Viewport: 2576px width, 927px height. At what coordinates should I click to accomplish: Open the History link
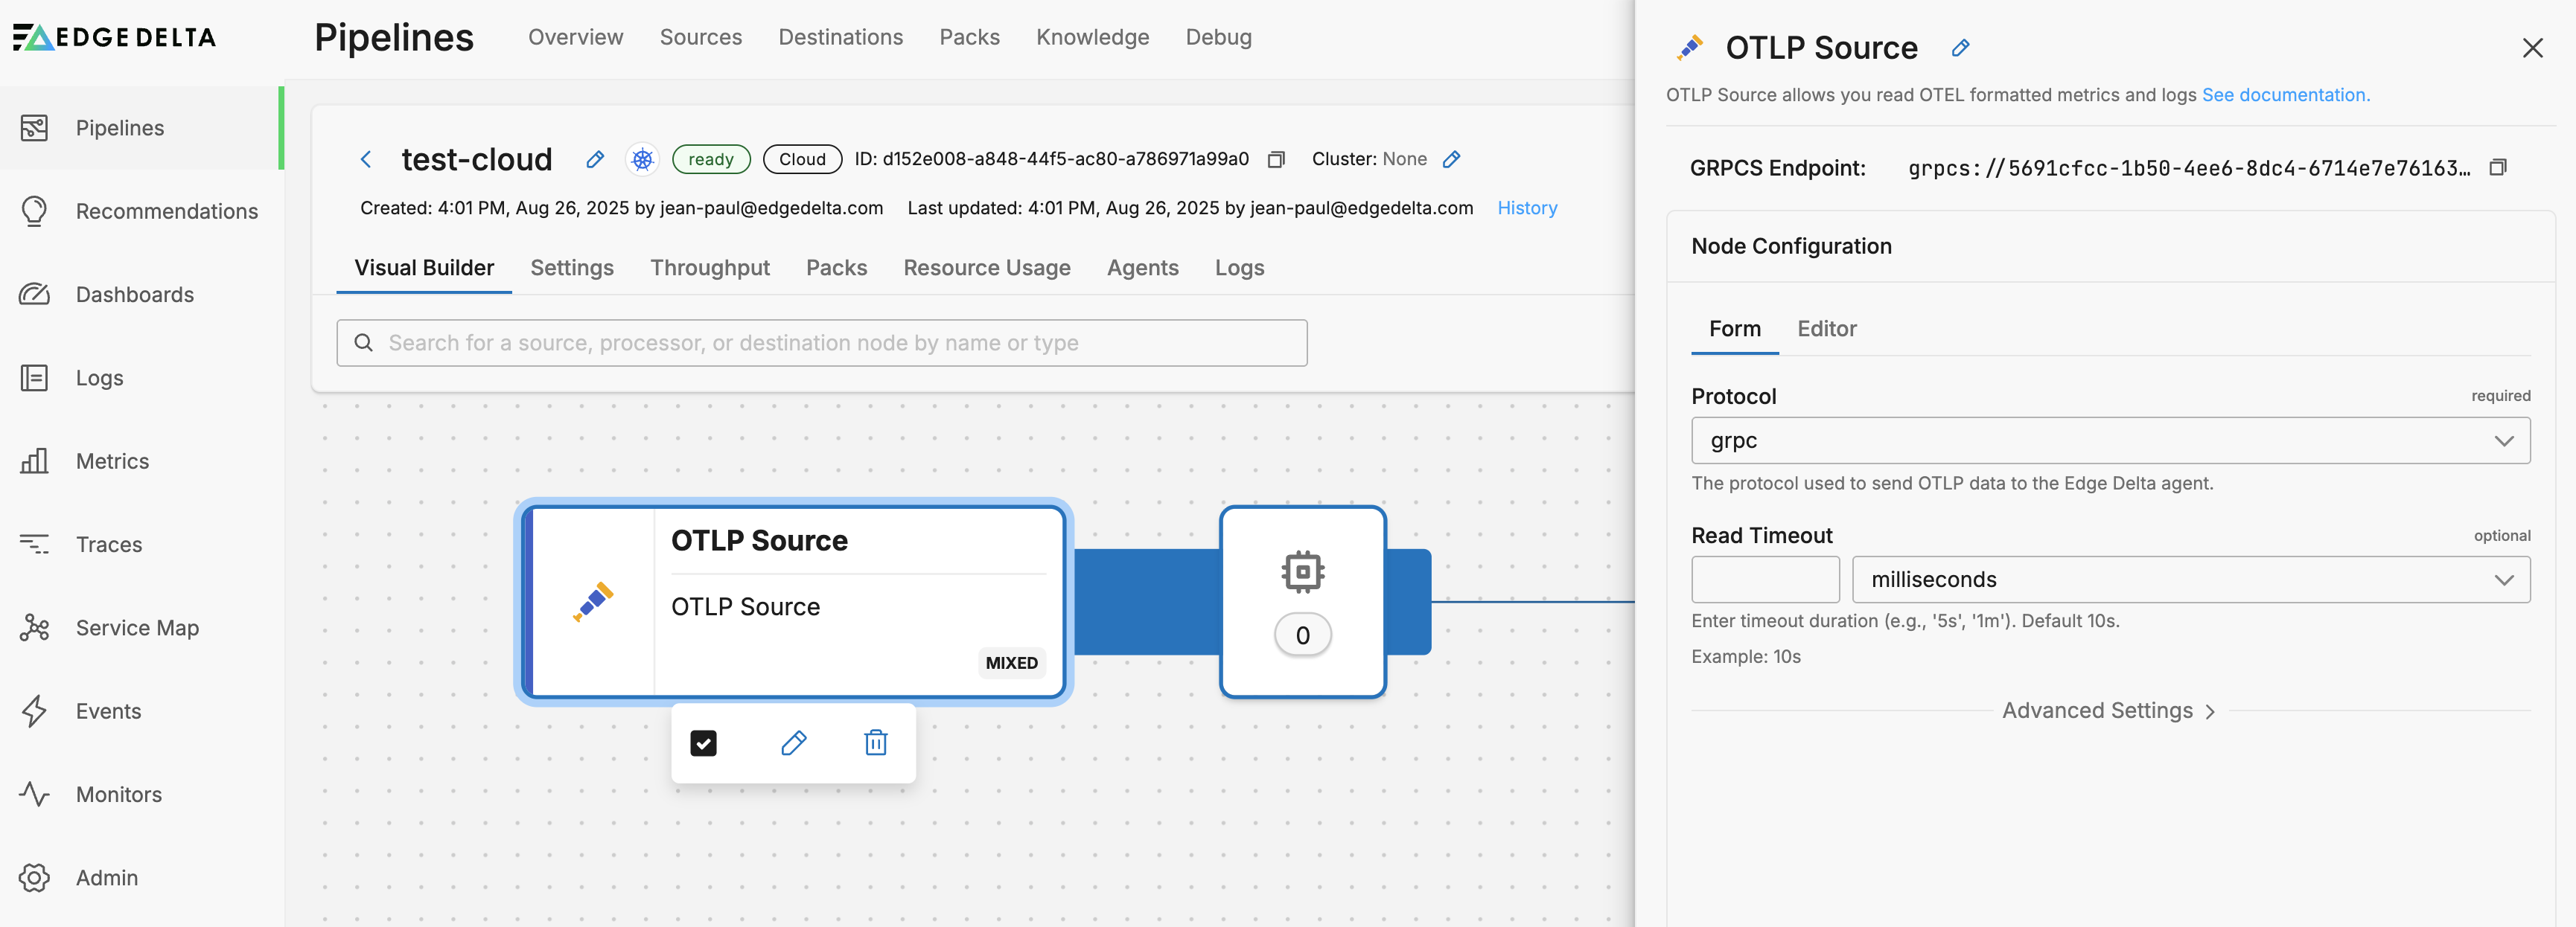[x=1527, y=208]
